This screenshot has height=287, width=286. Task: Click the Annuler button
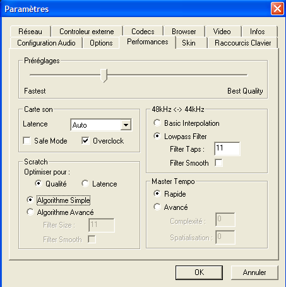254,272
